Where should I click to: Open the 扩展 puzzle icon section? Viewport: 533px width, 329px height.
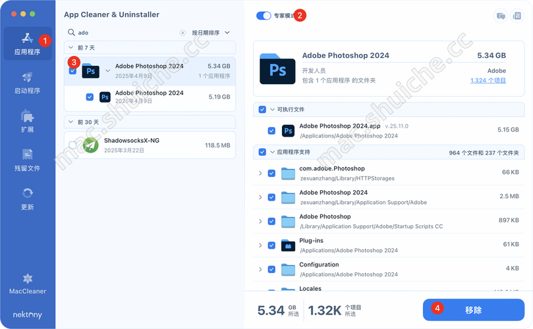pos(27,120)
